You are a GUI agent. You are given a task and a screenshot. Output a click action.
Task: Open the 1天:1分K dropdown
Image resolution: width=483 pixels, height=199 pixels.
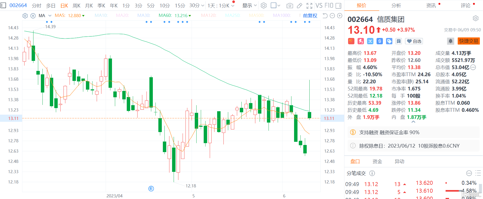click(x=221, y=6)
